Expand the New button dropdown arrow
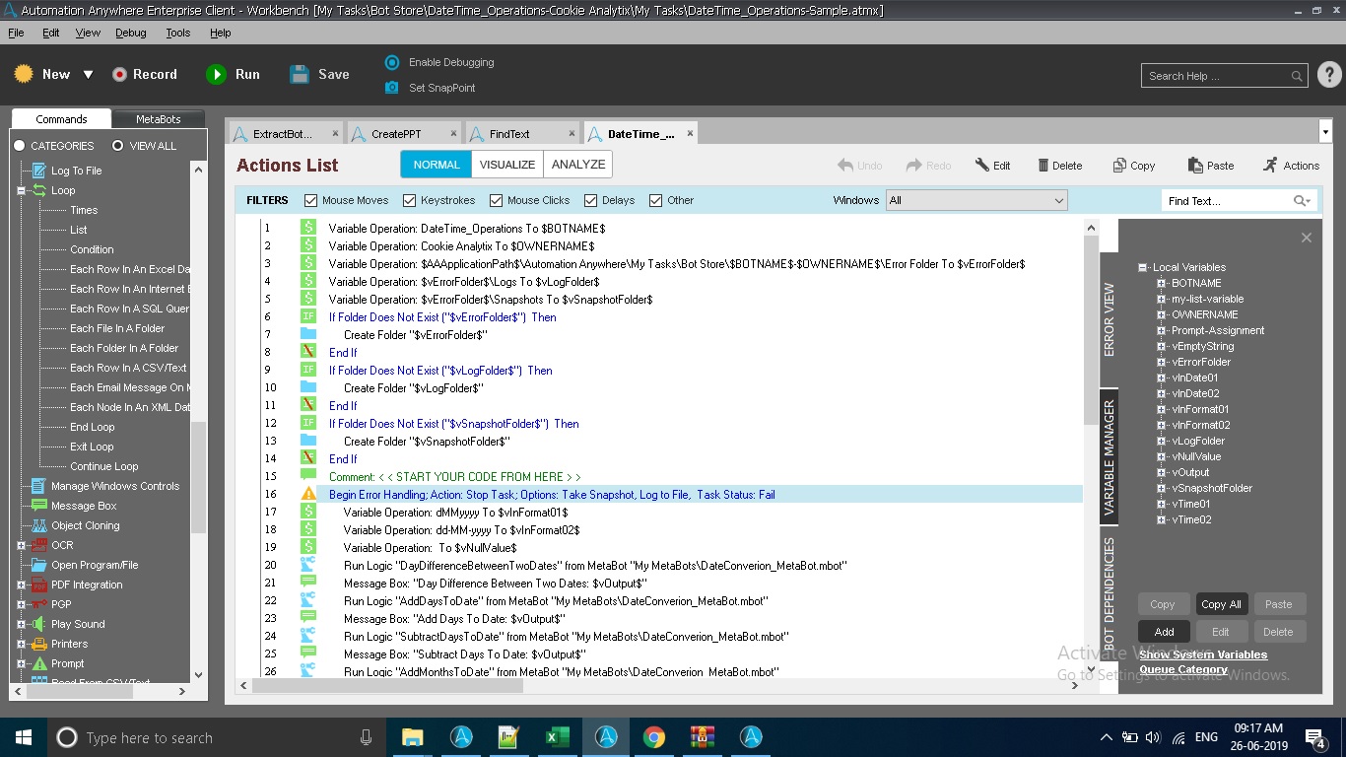Image resolution: width=1346 pixels, height=757 pixels. [x=88, y=75]
